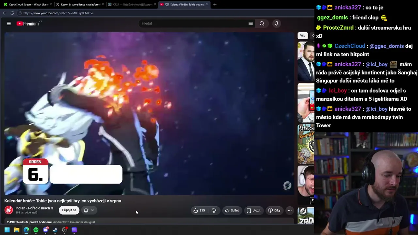Open a new browser tab

215,5
